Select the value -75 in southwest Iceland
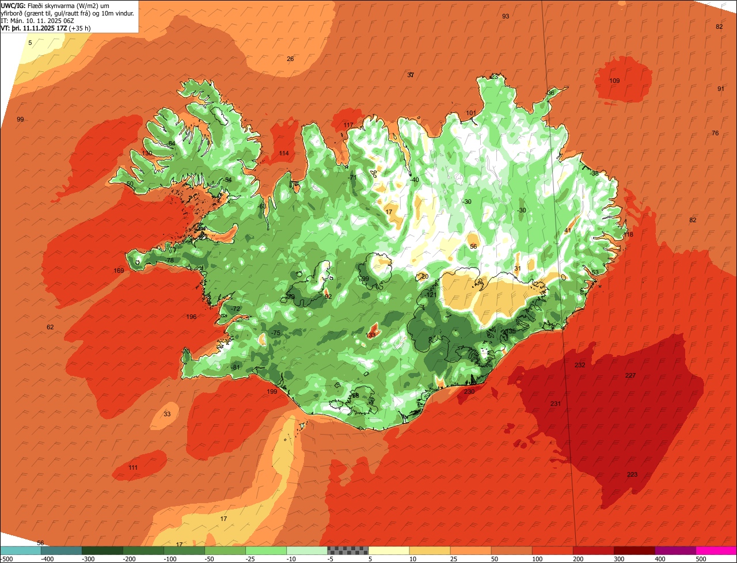 (276, 333)
